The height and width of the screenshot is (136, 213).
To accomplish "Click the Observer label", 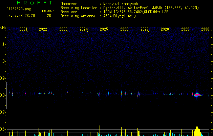I will tap(69, 4).
